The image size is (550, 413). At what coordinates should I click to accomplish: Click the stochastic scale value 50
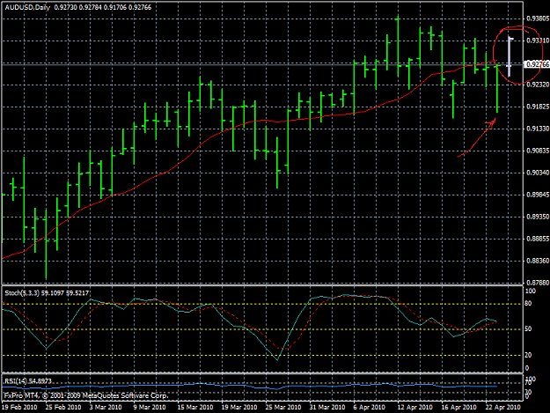tap(528, 329)
